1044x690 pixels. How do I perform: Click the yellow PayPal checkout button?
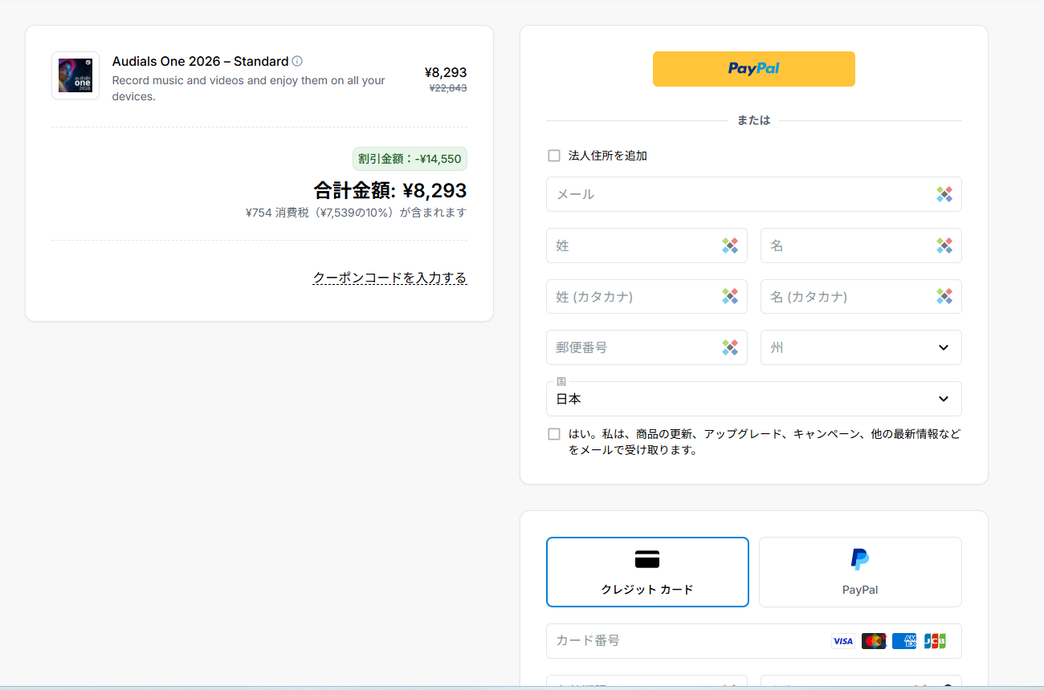click(754, 69)
